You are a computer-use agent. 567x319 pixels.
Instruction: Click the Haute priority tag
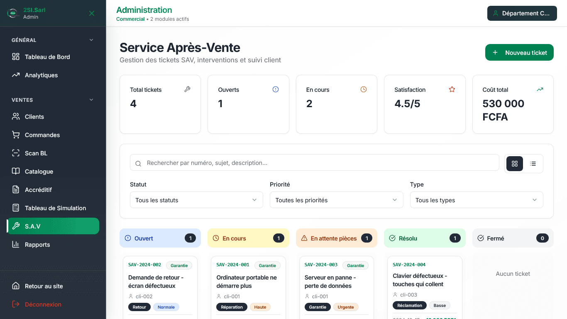(x=260, y=307)
